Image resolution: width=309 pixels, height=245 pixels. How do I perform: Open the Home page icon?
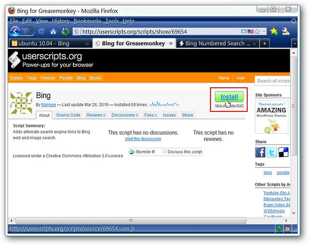click(53, 31)
